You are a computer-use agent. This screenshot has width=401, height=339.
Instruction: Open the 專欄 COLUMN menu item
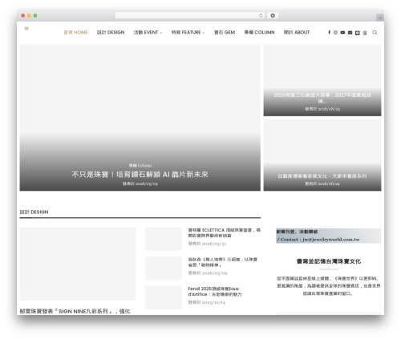click(259, 32)
